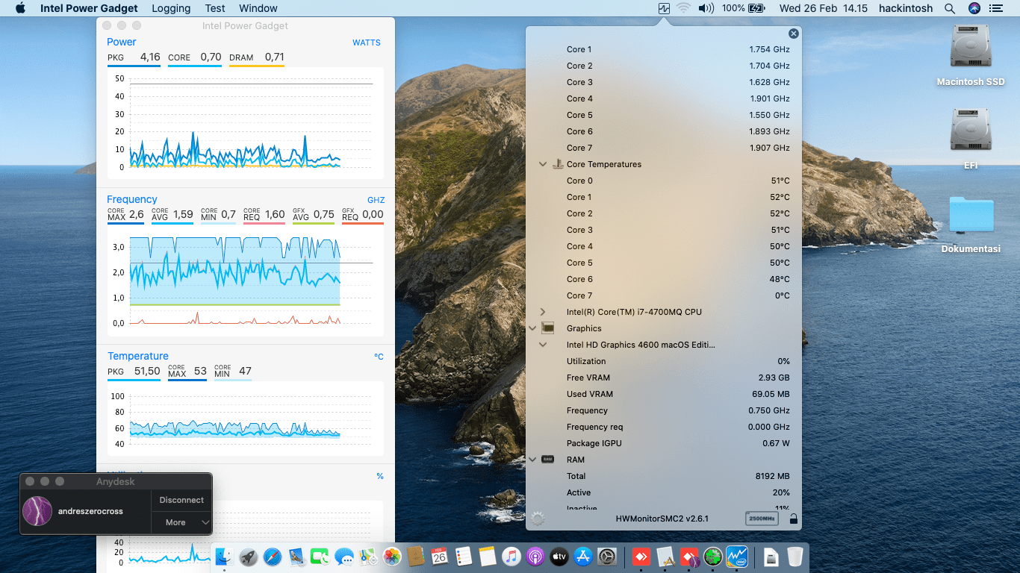
Task: Select the Free VRAM row showing 2.93 GB
Action: 664,378
